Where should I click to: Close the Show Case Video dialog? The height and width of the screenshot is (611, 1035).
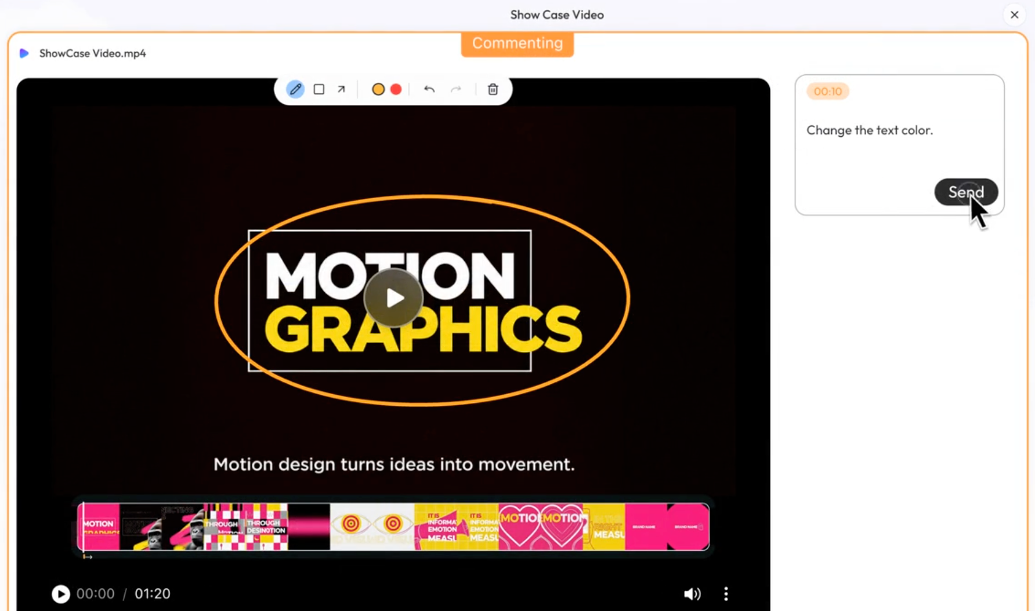click(x=1014, y=14)
